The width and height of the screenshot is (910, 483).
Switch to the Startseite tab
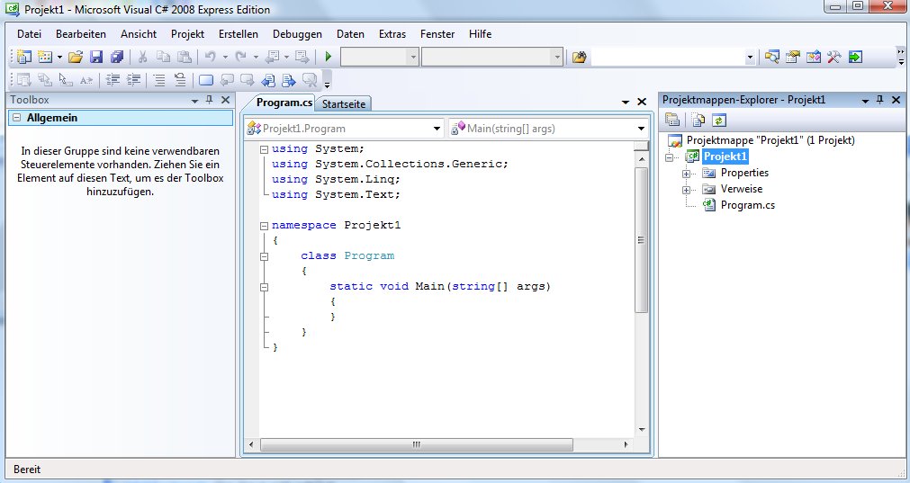click(344, 103)
